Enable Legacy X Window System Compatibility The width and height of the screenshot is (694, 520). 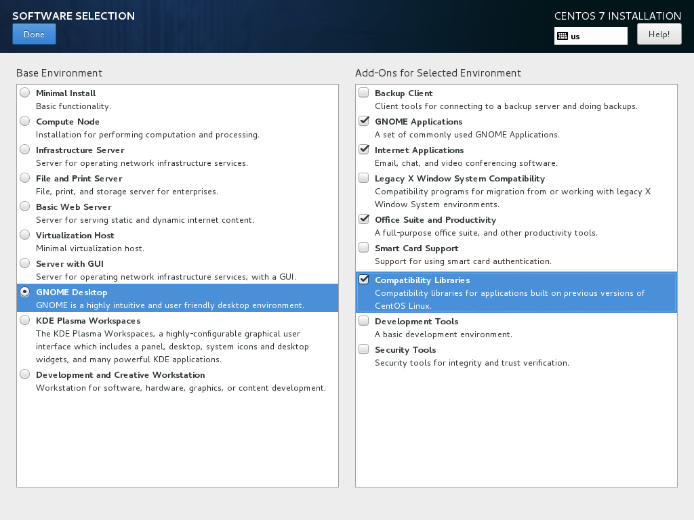tap(363, 178)
